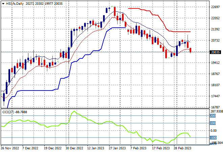Click the 17 Feb 2023 date label
223x152 pixels.
click(161, 148)
